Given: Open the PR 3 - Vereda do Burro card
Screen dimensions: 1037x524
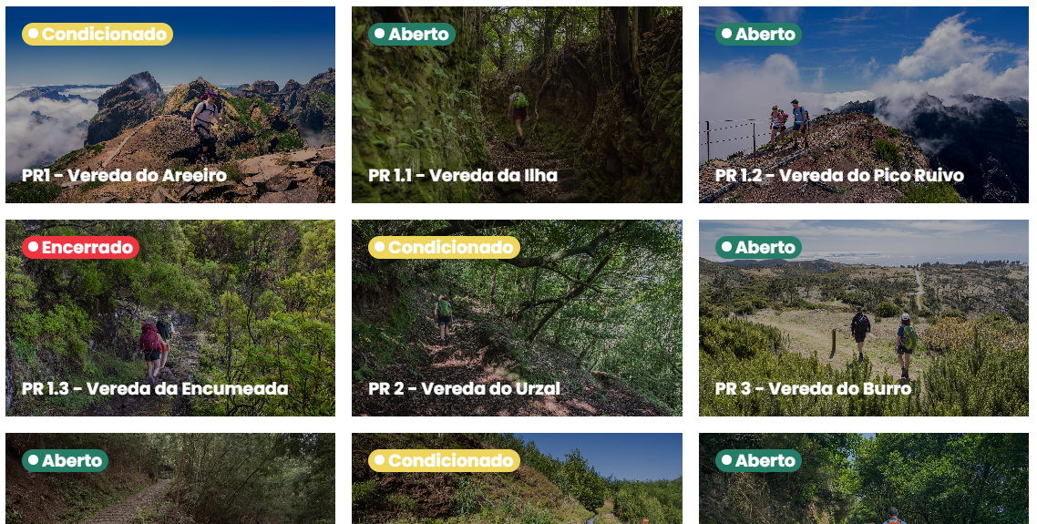Looking at the screenshot, I should click(x=864, y=318).
